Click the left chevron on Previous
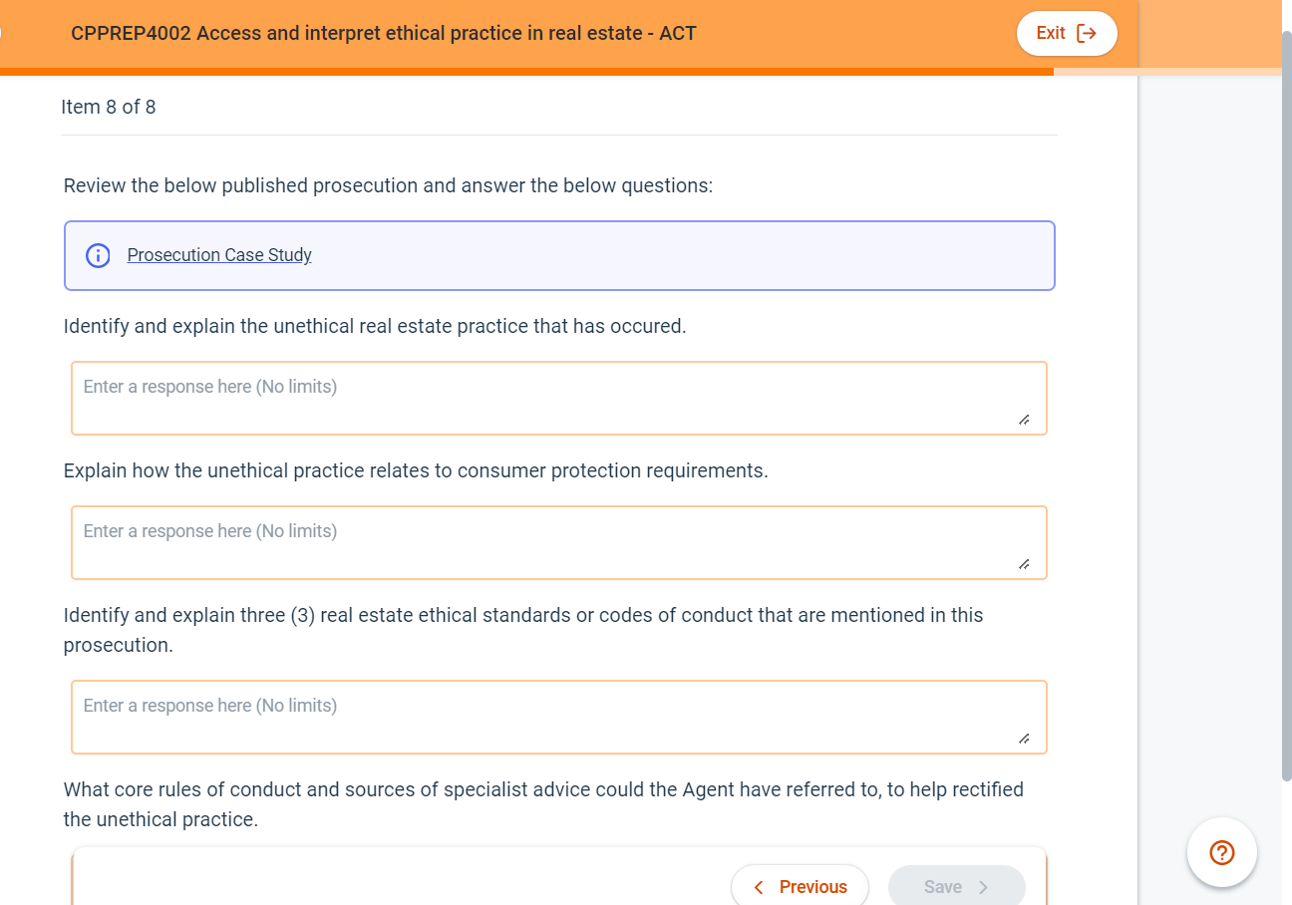The height and width of the screenshot is (905, 1292). (x=759, y=887)
